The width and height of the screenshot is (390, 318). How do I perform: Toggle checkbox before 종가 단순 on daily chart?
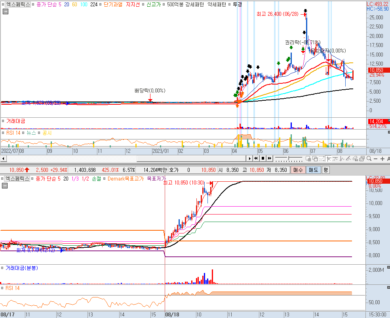33,4
